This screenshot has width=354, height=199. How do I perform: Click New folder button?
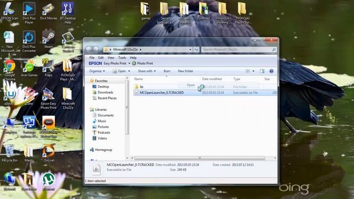pyautogui.click(x=185, y=71)
